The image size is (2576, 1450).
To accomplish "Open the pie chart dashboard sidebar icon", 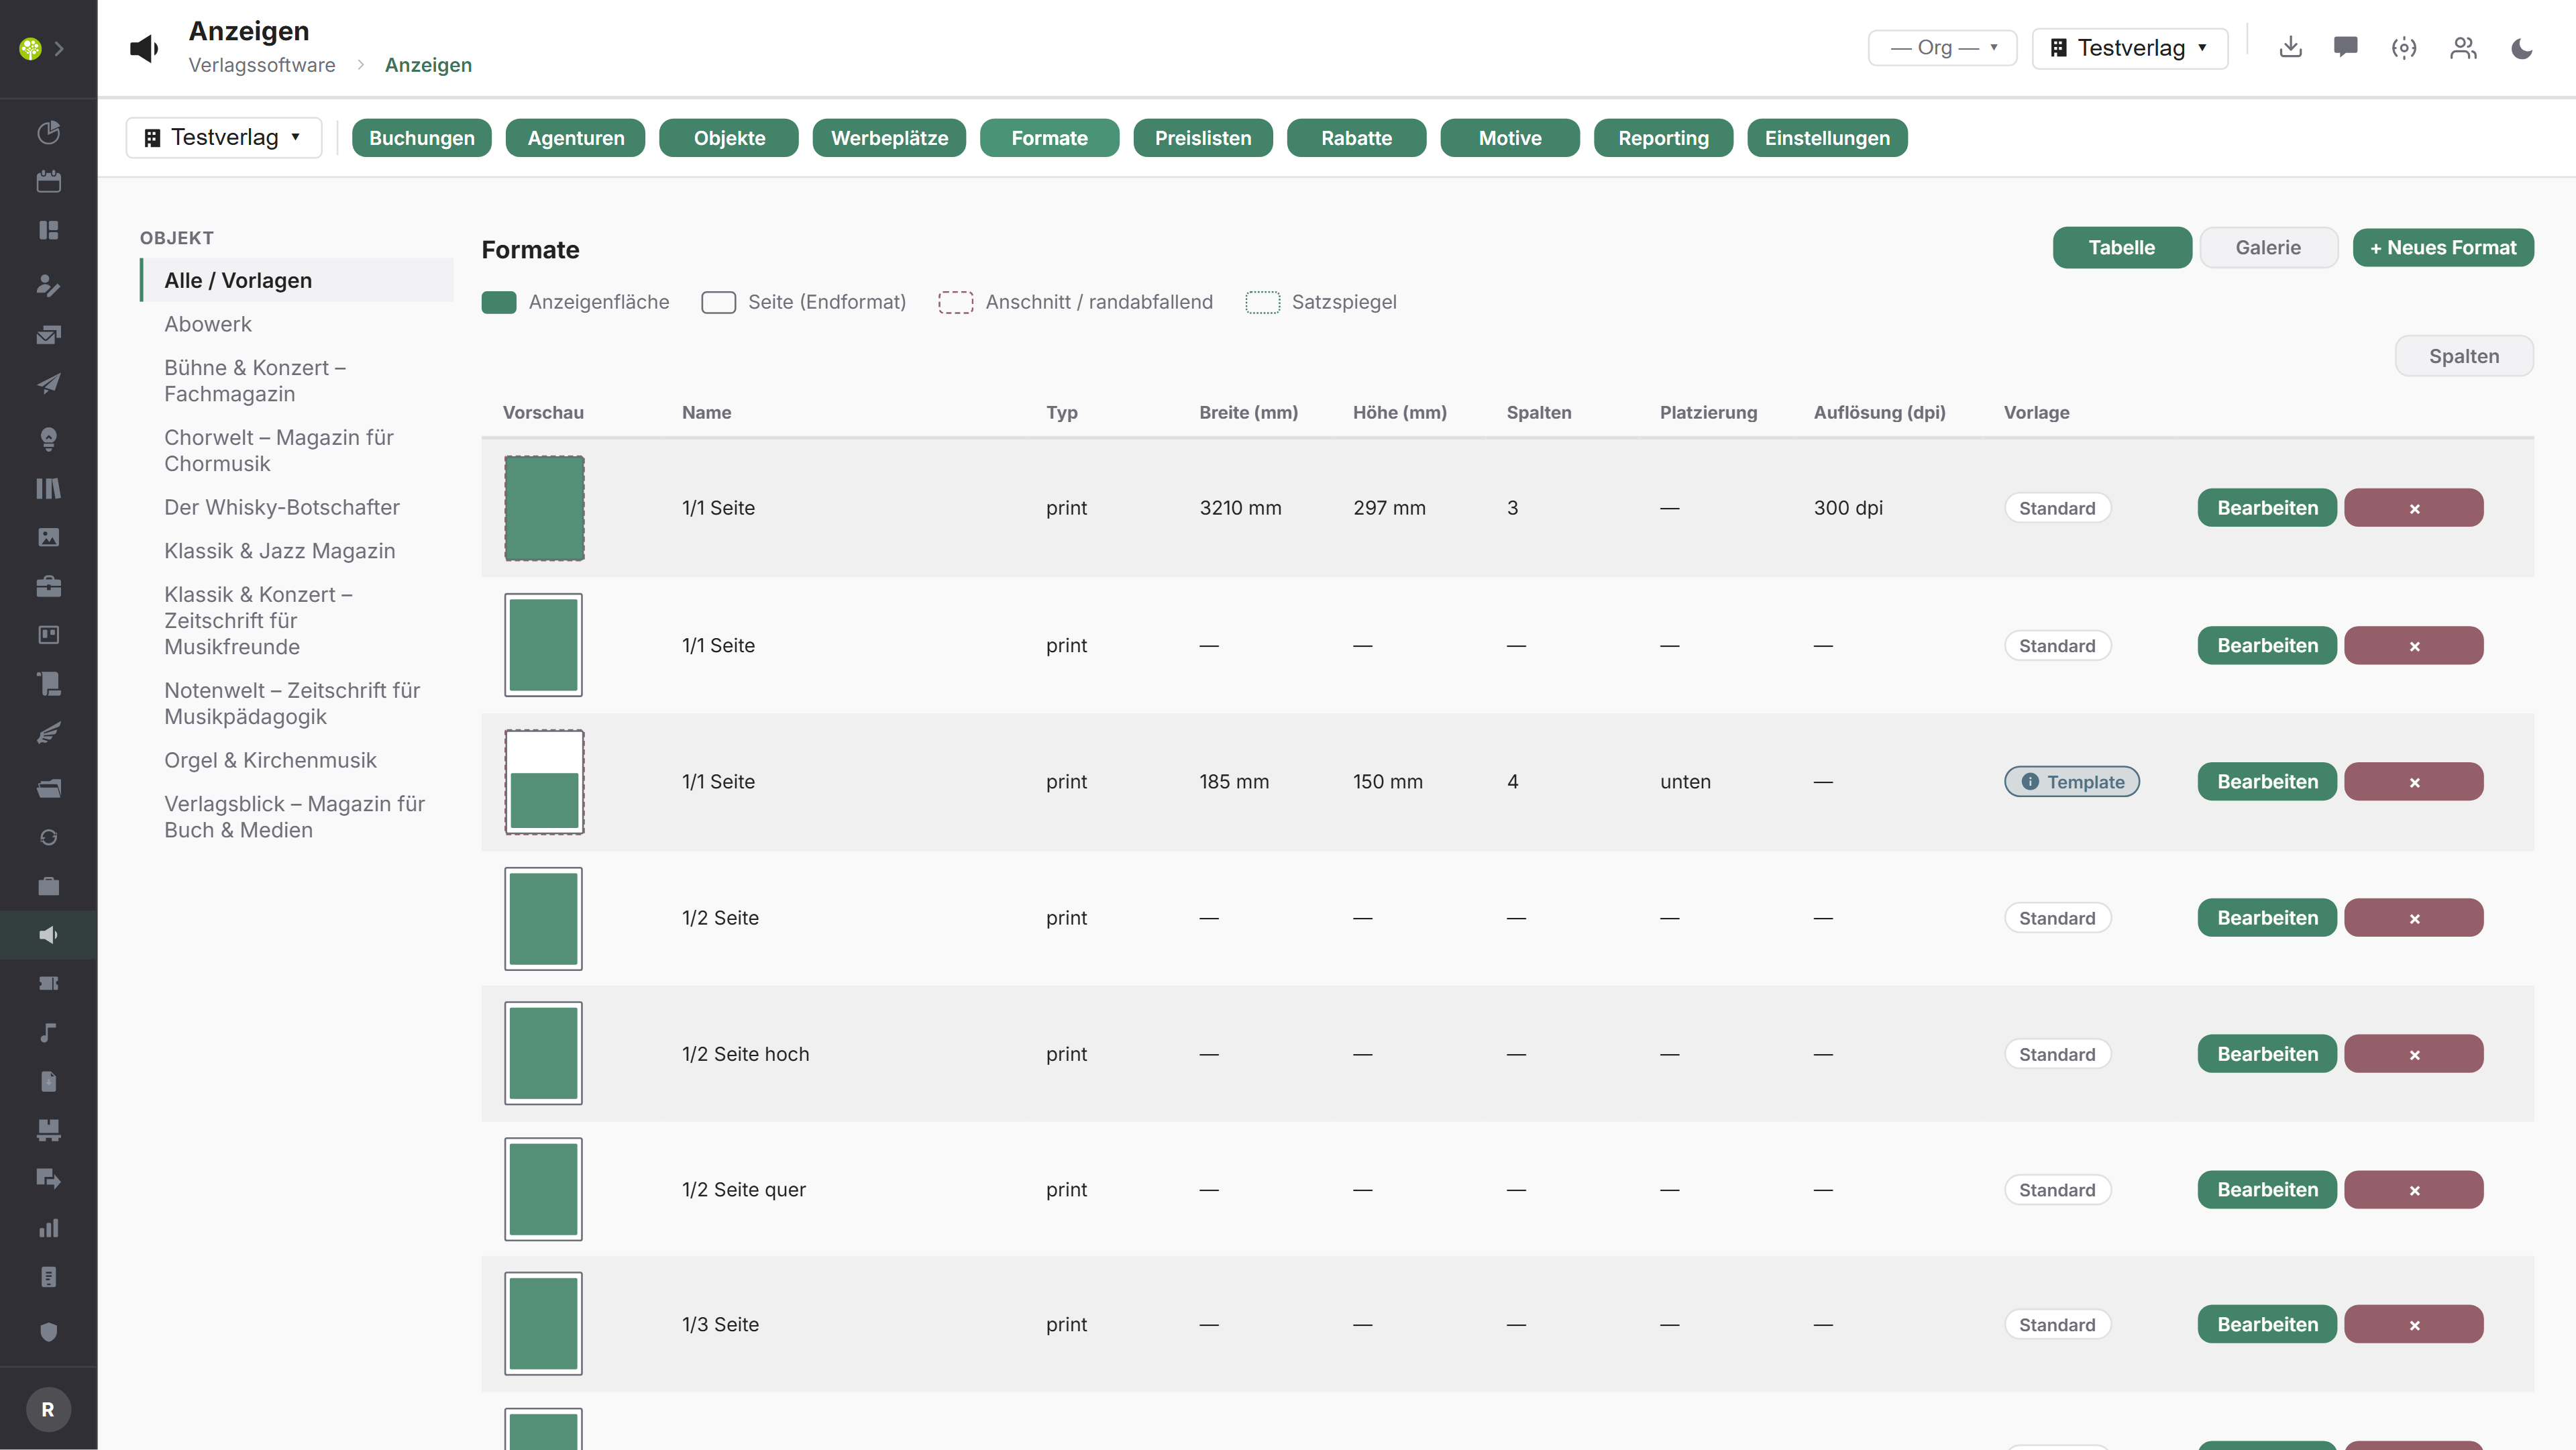I will pyautogui.click(x=48, y=132).
